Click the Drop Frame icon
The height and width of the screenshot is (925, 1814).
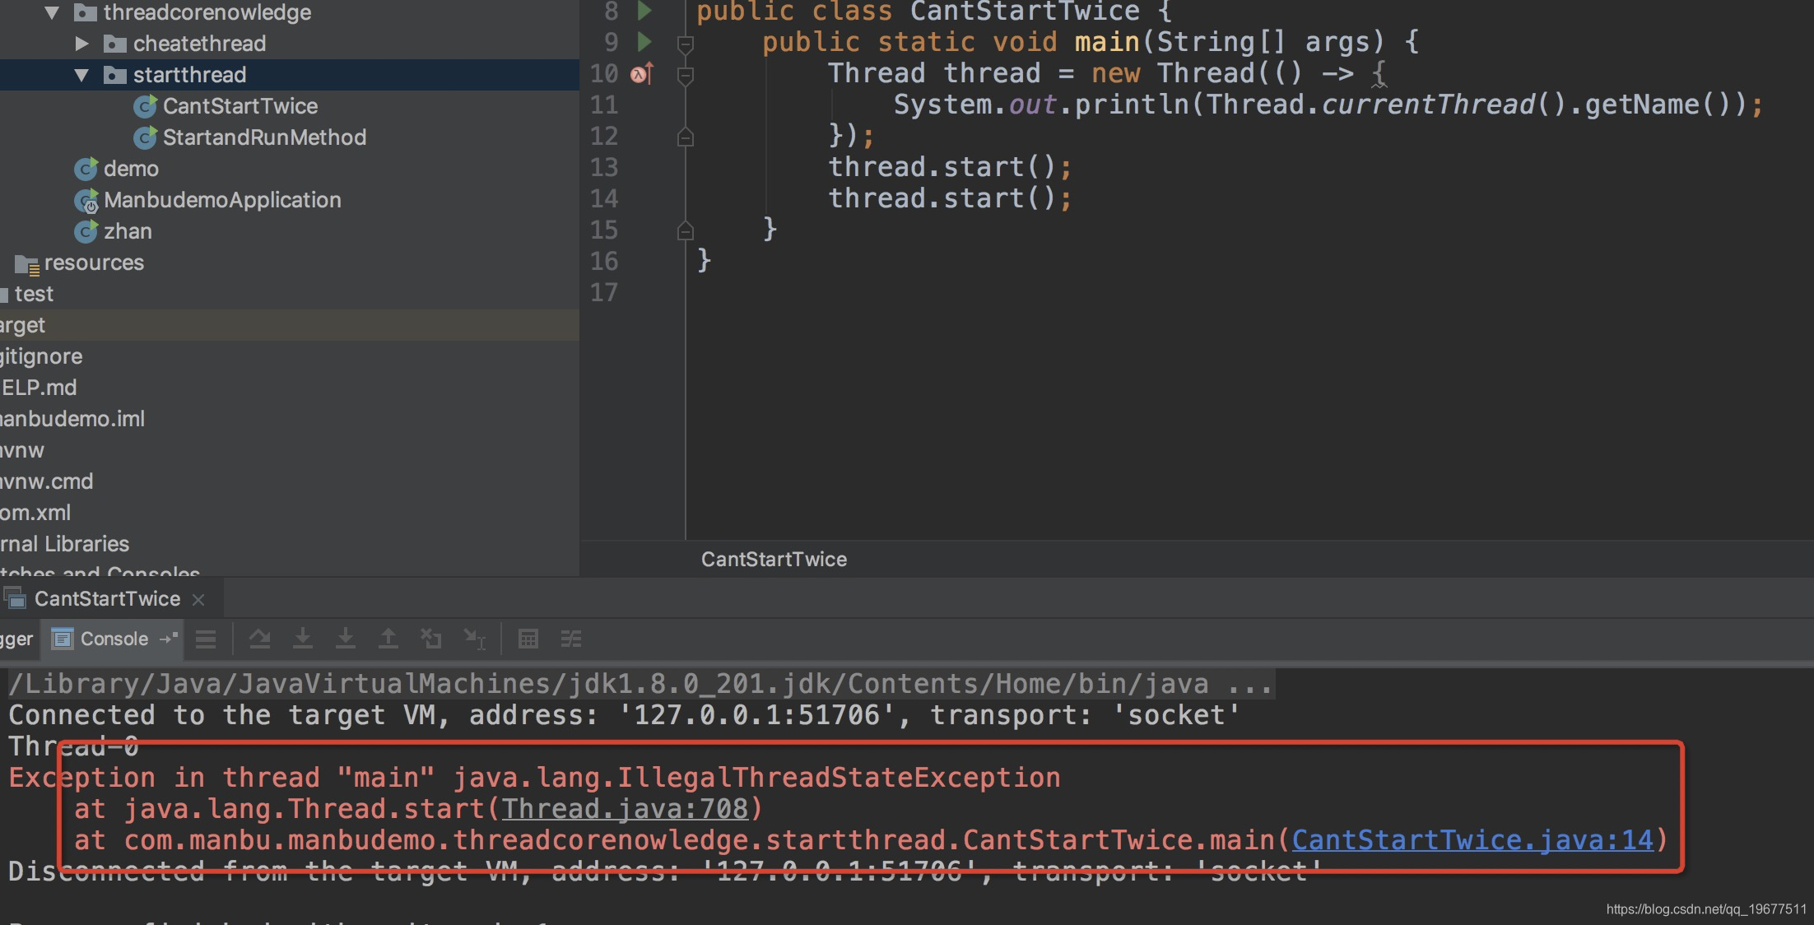coord(431,639)
